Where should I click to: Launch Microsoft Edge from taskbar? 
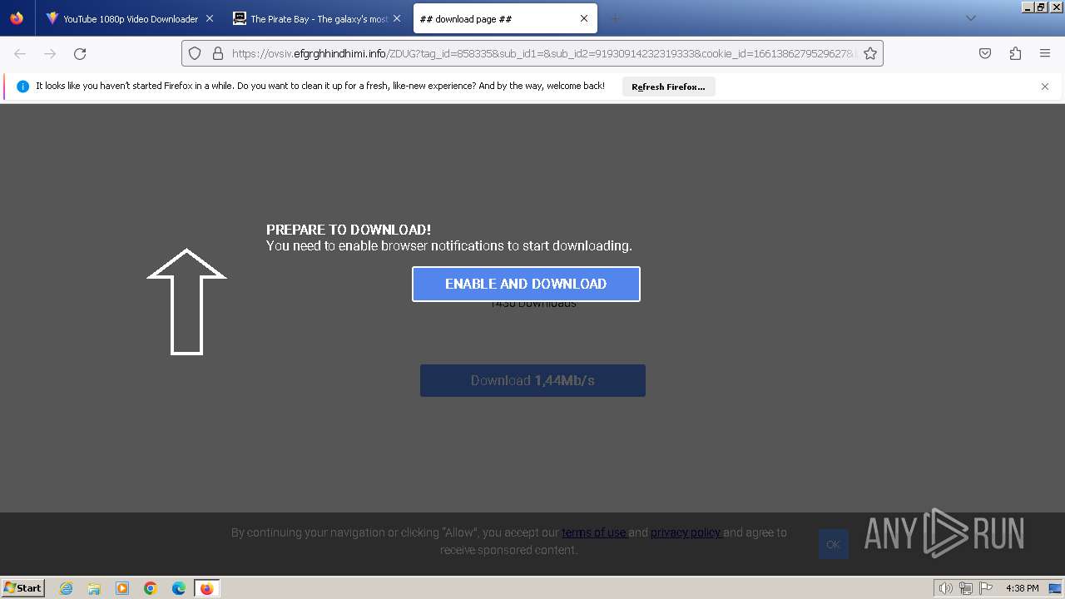click(179, 588)
